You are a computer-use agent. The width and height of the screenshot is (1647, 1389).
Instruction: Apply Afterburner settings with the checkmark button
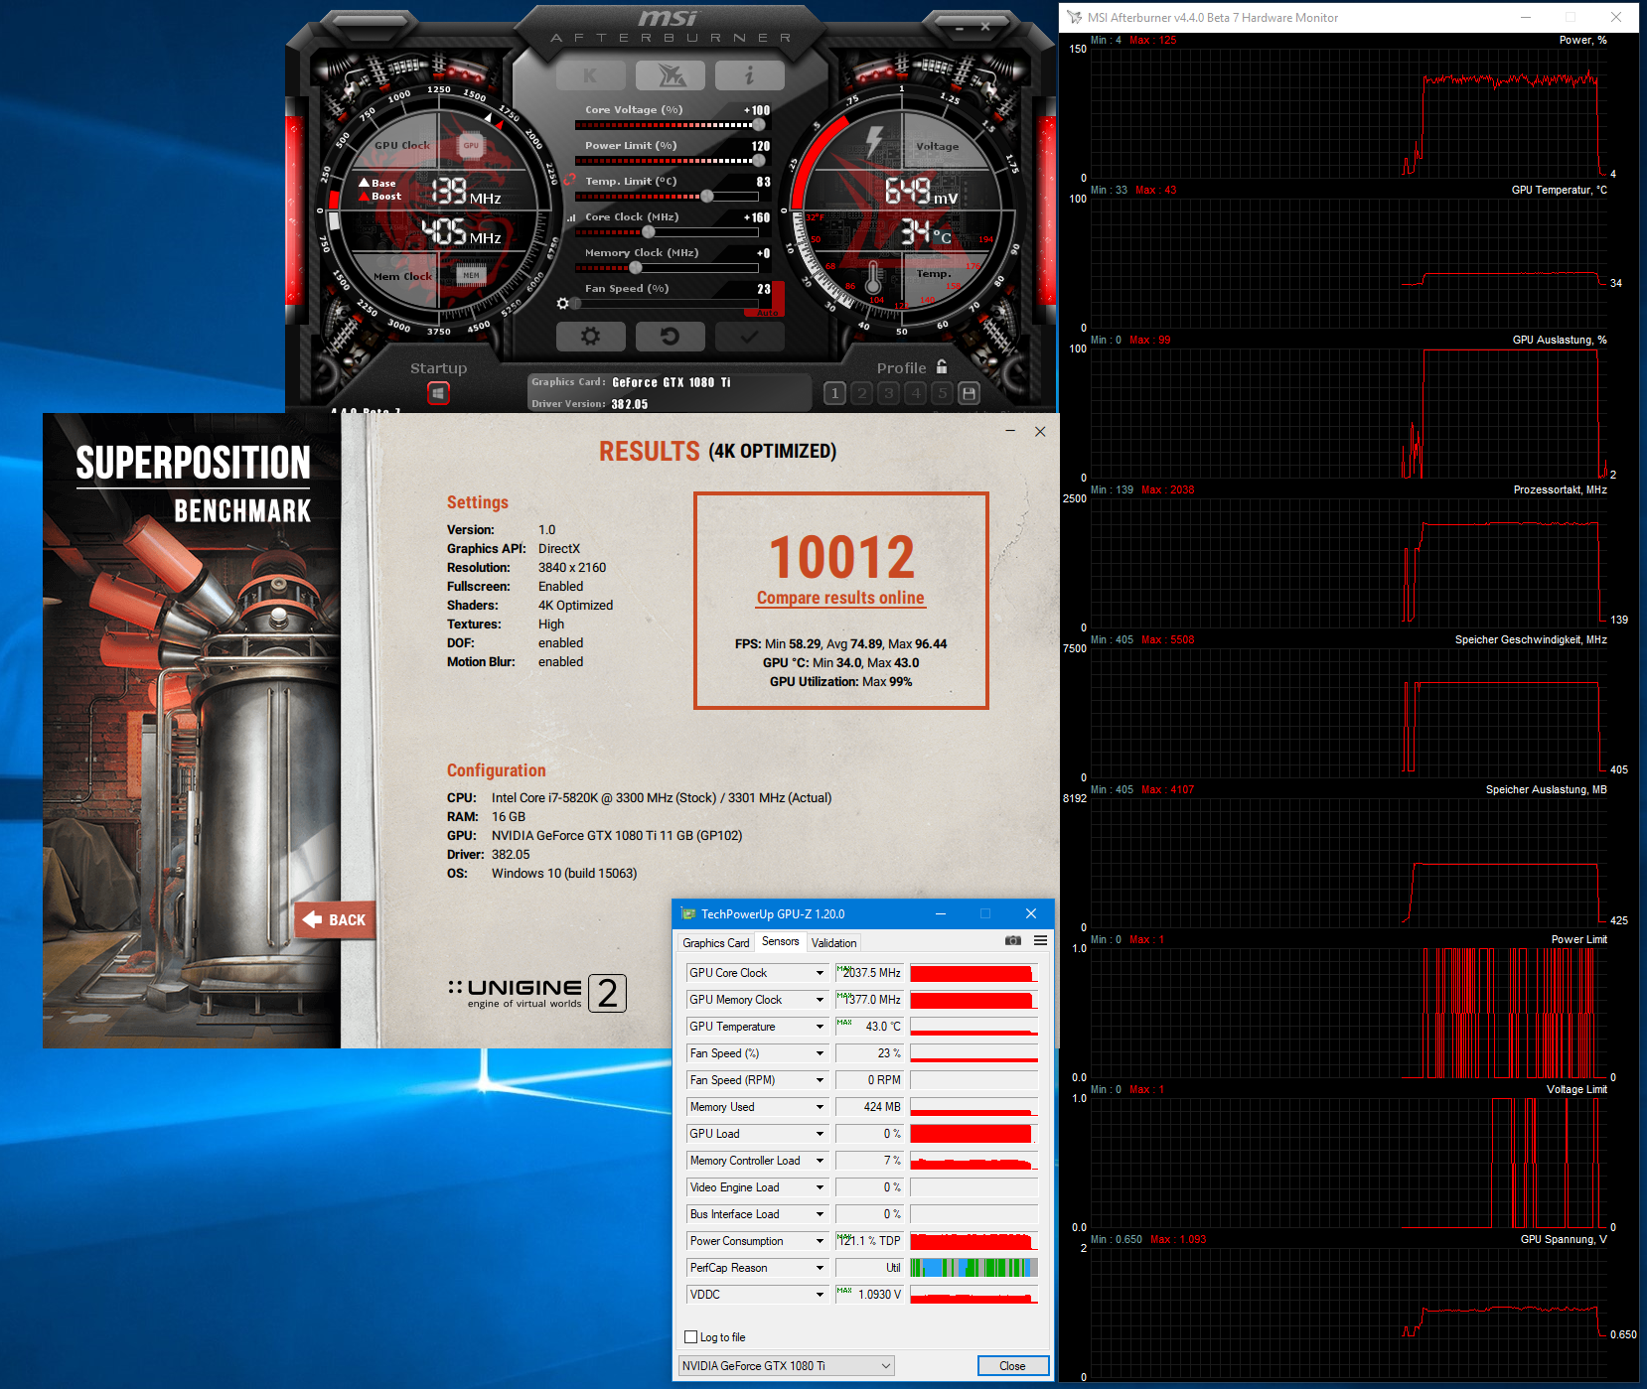click(x=750, y=337)
